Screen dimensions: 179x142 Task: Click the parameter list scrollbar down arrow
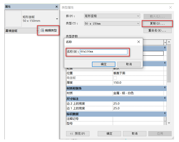coord(169,123)
